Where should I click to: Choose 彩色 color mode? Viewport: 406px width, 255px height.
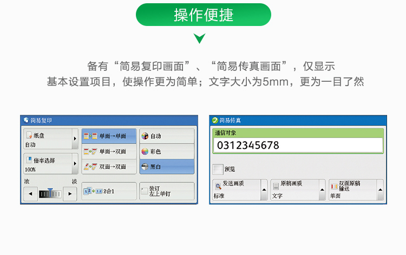pos(167,152)
